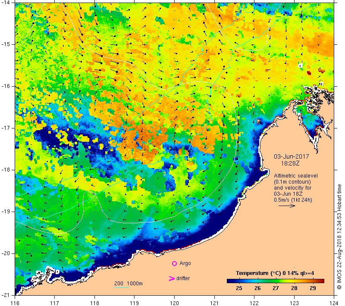Click the IMOS copyright timestamp text

(x=339, y=237)
